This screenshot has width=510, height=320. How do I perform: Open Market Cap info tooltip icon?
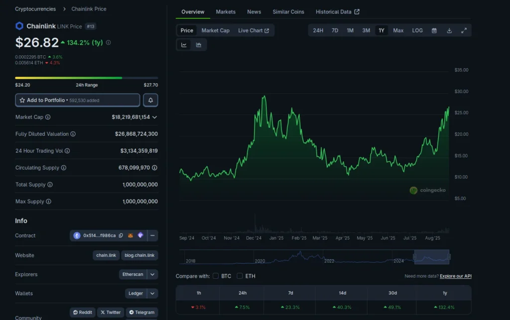48,117
